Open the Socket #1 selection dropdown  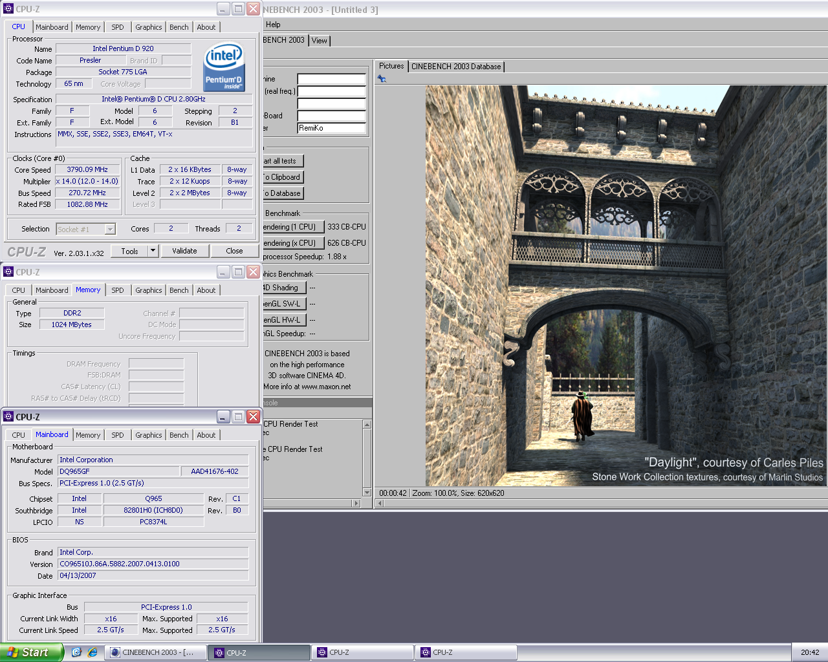click(110, 229)
